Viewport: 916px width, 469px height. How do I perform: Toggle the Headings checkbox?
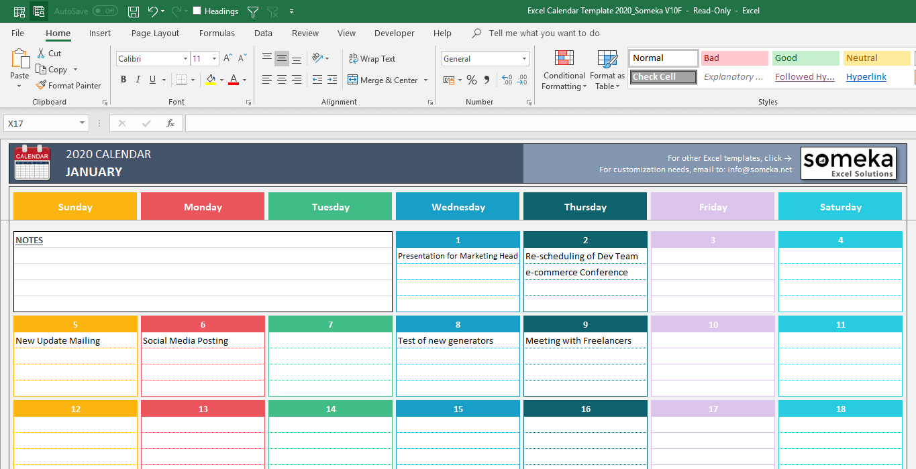(197, 11)
